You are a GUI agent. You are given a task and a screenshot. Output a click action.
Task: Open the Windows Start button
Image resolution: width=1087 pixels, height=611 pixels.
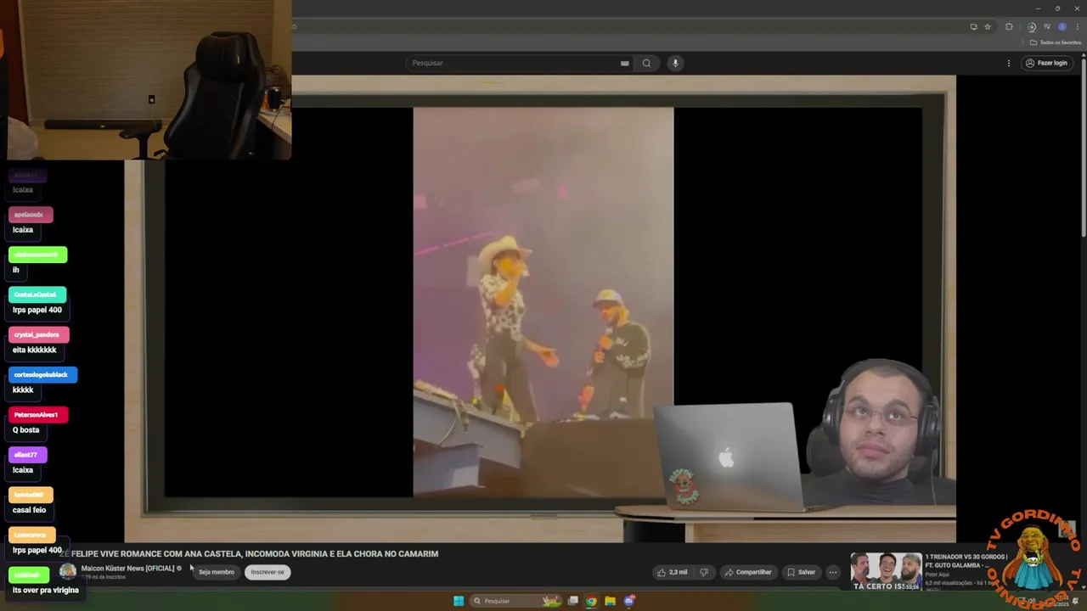pos(459,601)
